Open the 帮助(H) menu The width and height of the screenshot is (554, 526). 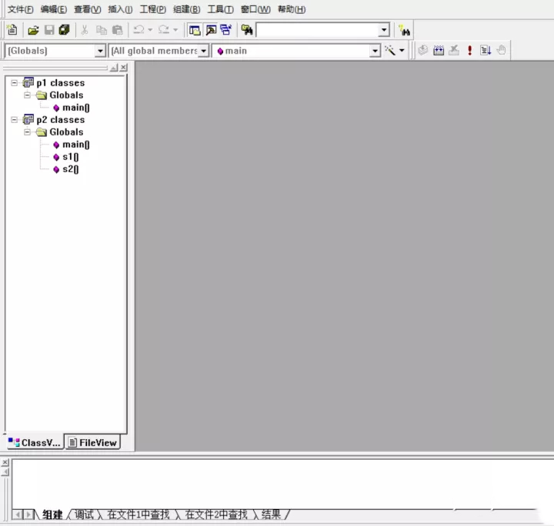292,9
